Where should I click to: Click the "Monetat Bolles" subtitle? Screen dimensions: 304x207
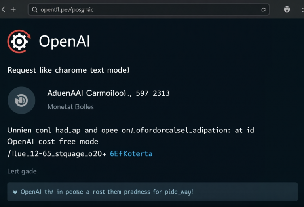(x=70, y=107)
